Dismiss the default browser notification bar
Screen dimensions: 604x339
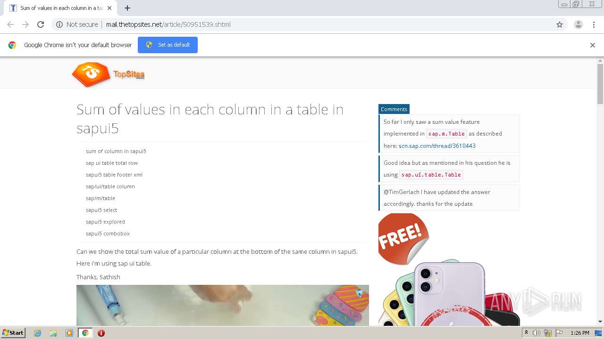592,45
